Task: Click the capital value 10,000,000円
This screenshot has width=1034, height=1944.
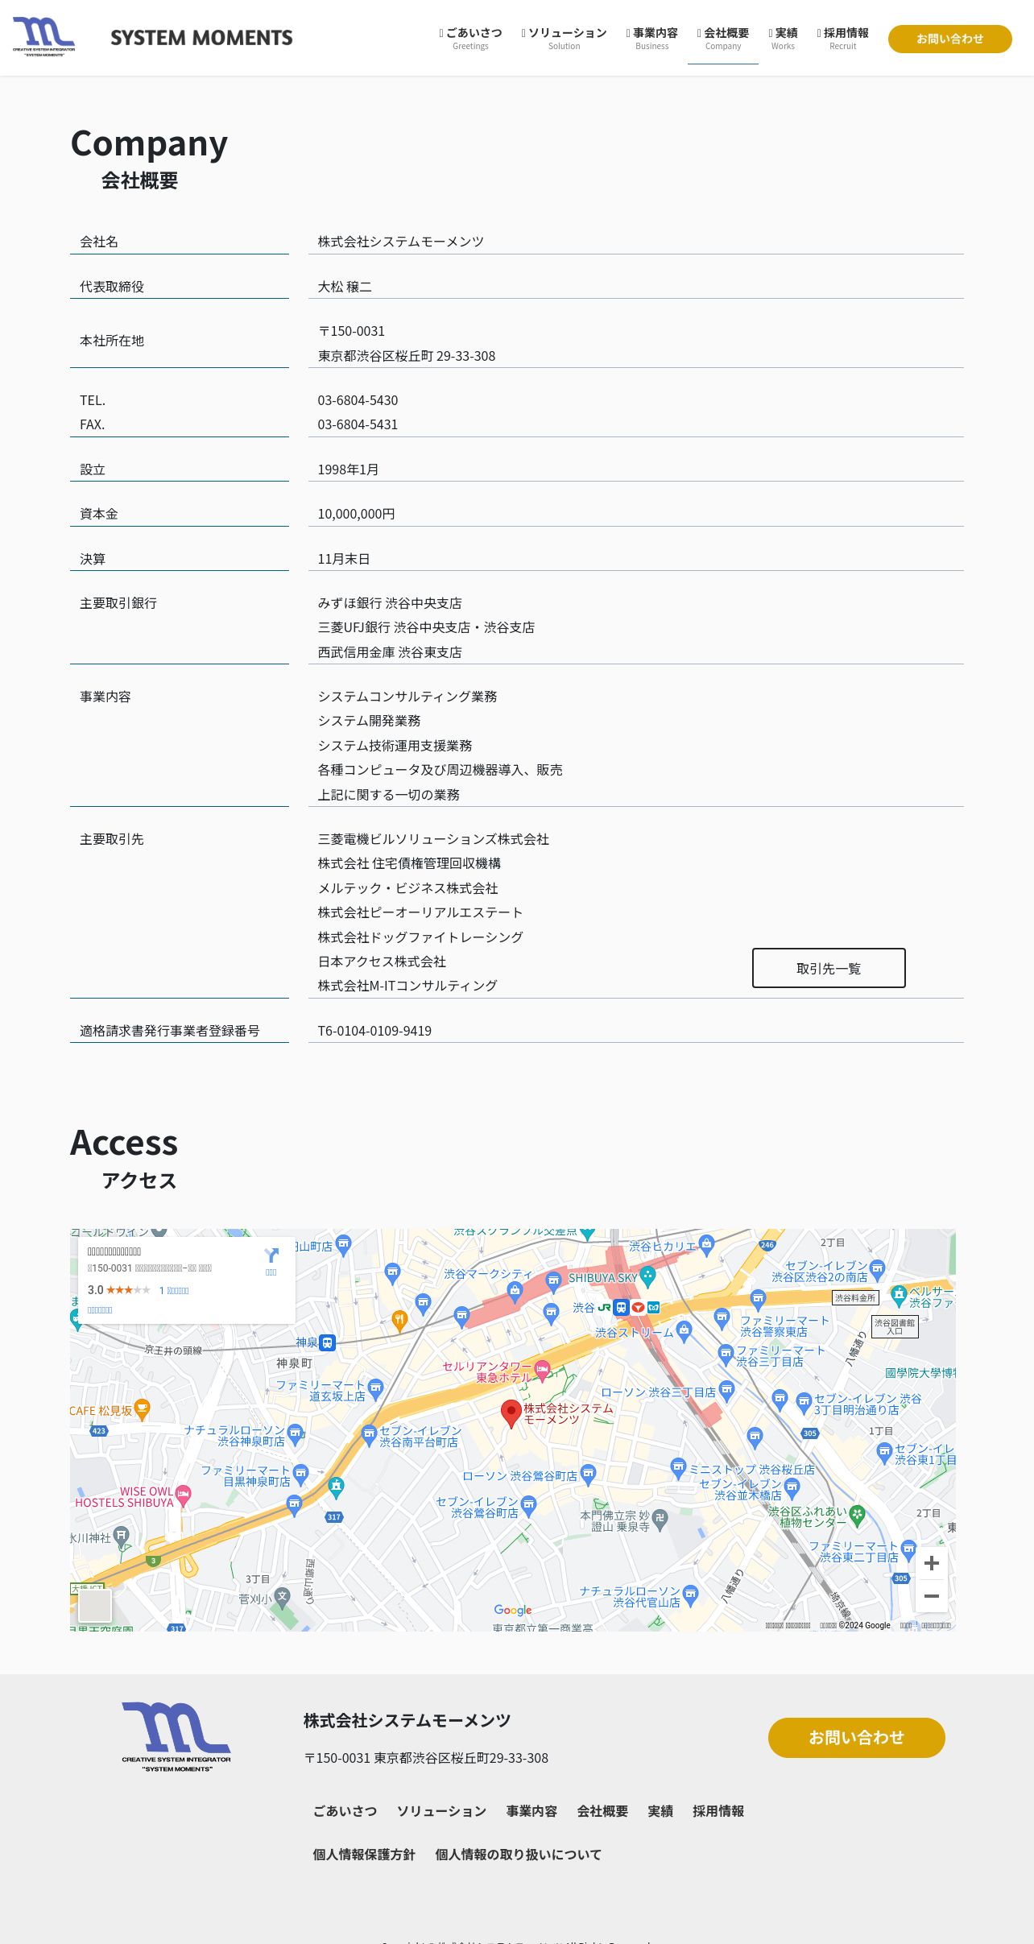Action: tap(356, 514)
